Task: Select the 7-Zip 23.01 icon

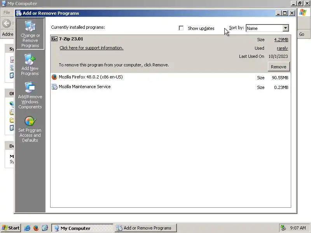Action: 54,39
